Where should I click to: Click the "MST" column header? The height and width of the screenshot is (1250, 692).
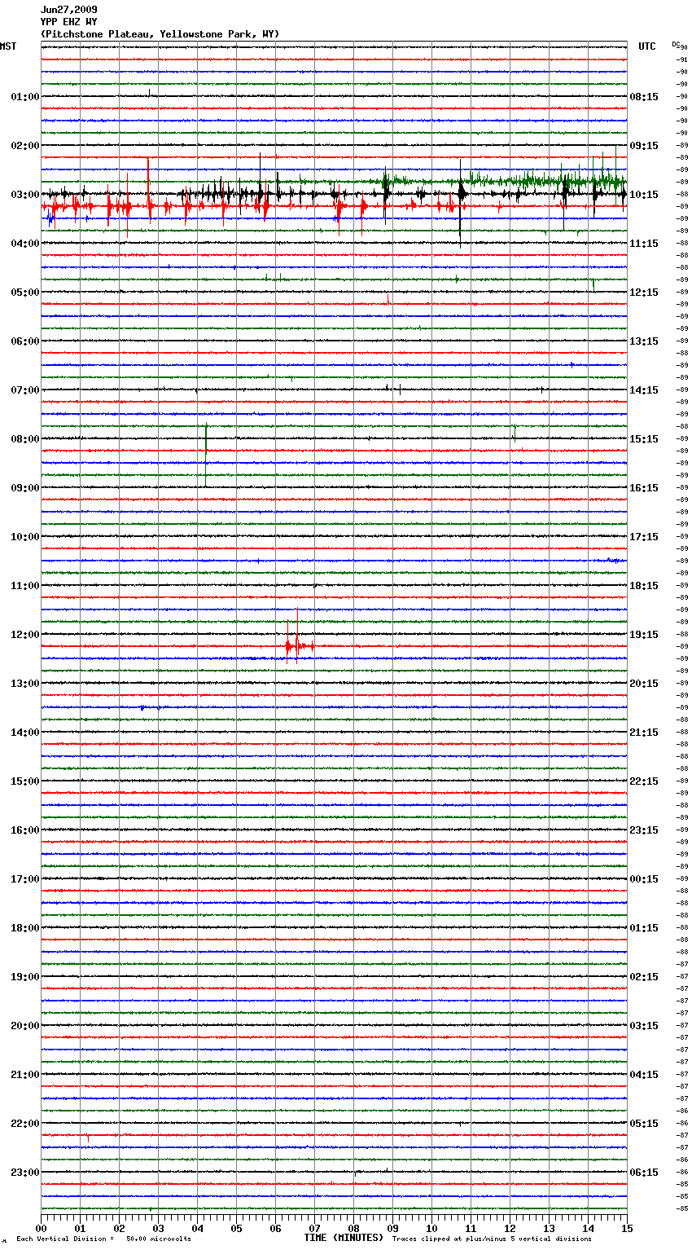[8, 46]
